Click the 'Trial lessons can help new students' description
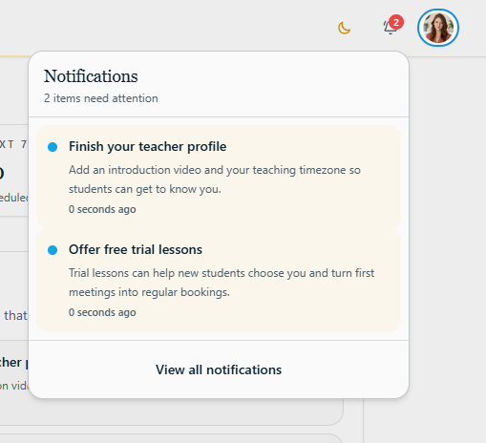Screen dimensions: 486x443 tap(222, 283)
